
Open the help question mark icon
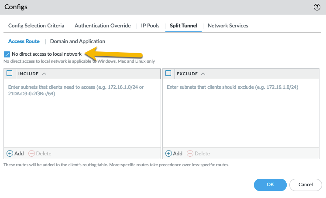click(317, 7)
